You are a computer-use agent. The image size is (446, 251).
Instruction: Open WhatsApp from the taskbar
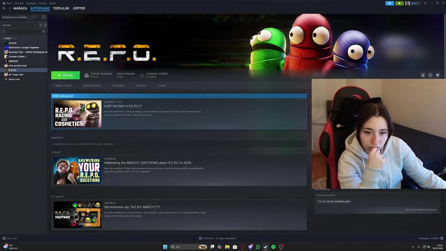[x=258, y=247]
